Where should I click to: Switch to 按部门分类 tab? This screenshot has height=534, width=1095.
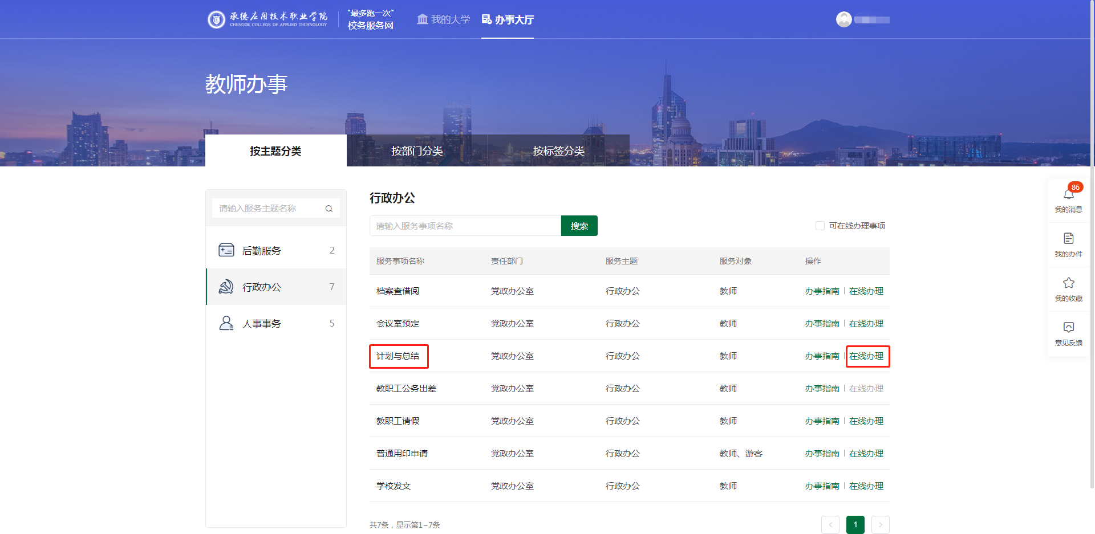pyautogui.click(x=417, y=150)
